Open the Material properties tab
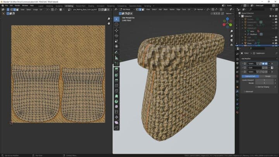This screenshot has width=279, height=157. coord(237,112)
